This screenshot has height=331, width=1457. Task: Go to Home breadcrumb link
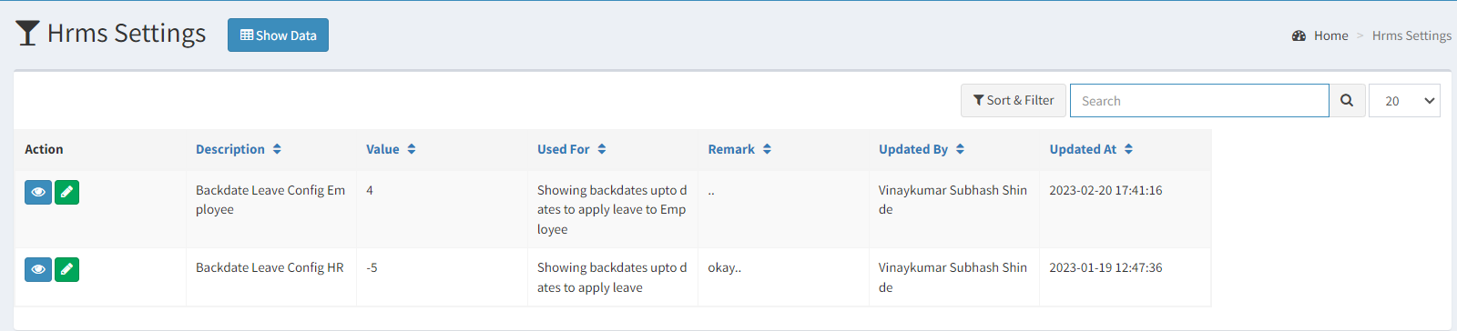[x=1330, y=35]
